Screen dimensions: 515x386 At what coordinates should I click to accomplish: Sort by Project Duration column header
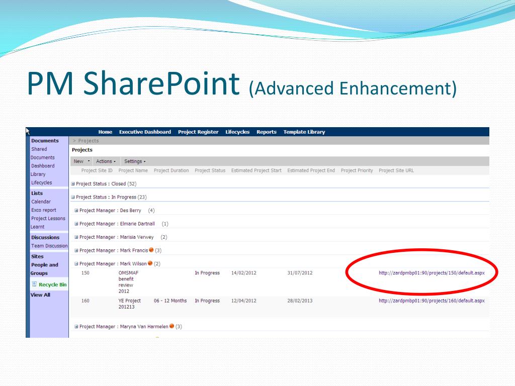tap(171, 170)
